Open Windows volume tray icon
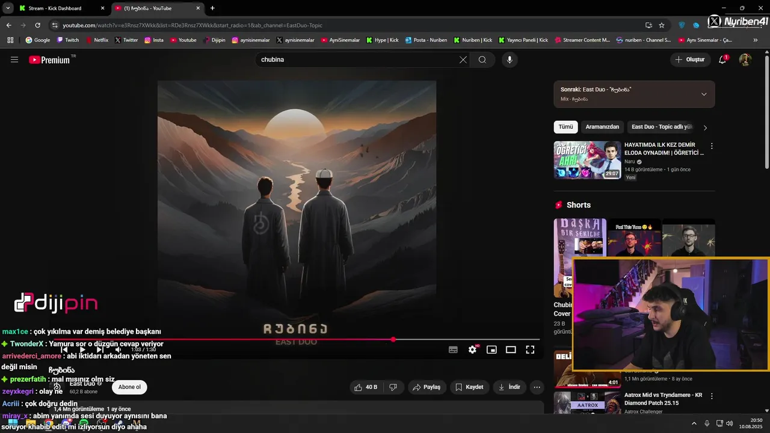Image resolution: width=770 pixels, height=433 pixels. coord(730,423)
